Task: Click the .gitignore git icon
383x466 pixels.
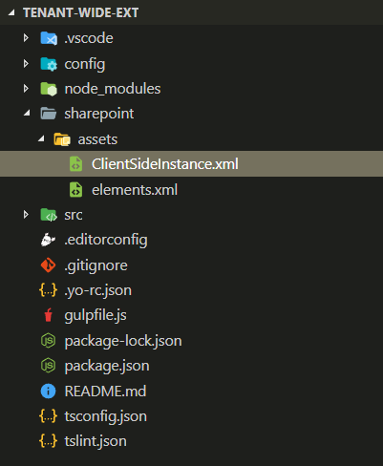Action: pyautogui.click(x=48, y=265)
